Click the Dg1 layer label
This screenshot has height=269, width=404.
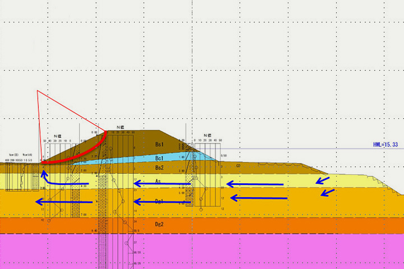click(x=159, y=201)
